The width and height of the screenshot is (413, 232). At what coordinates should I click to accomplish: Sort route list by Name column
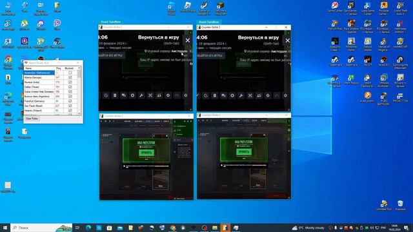click(39, 68)
